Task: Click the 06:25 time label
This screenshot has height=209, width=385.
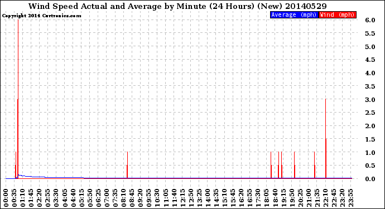Action: click(98, 198)
